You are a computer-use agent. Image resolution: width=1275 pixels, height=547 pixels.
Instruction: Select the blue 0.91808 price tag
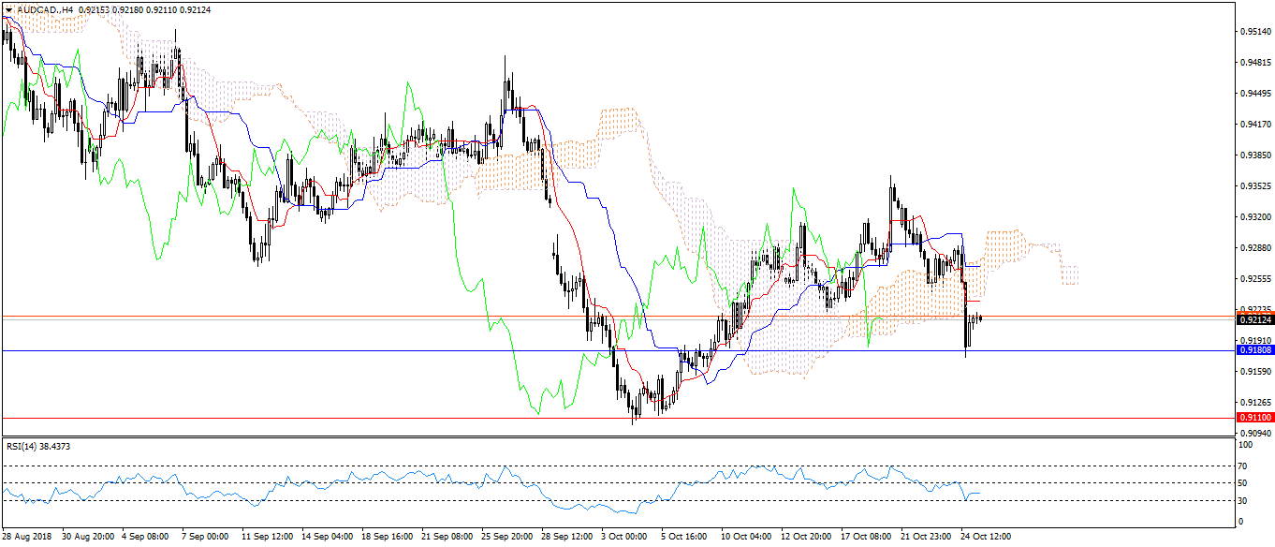tap(1253, 350)
